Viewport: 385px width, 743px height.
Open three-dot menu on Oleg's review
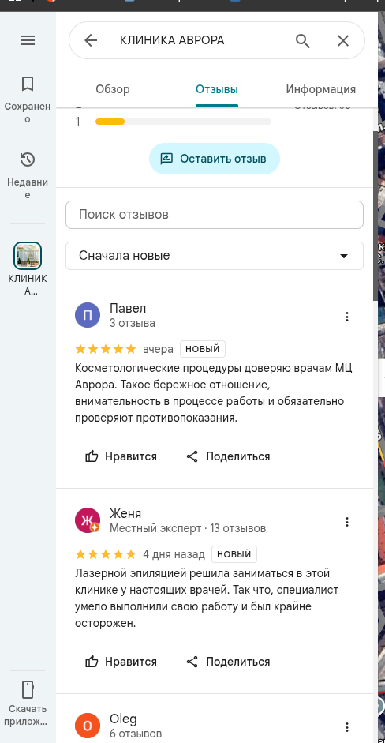[347, 727]
